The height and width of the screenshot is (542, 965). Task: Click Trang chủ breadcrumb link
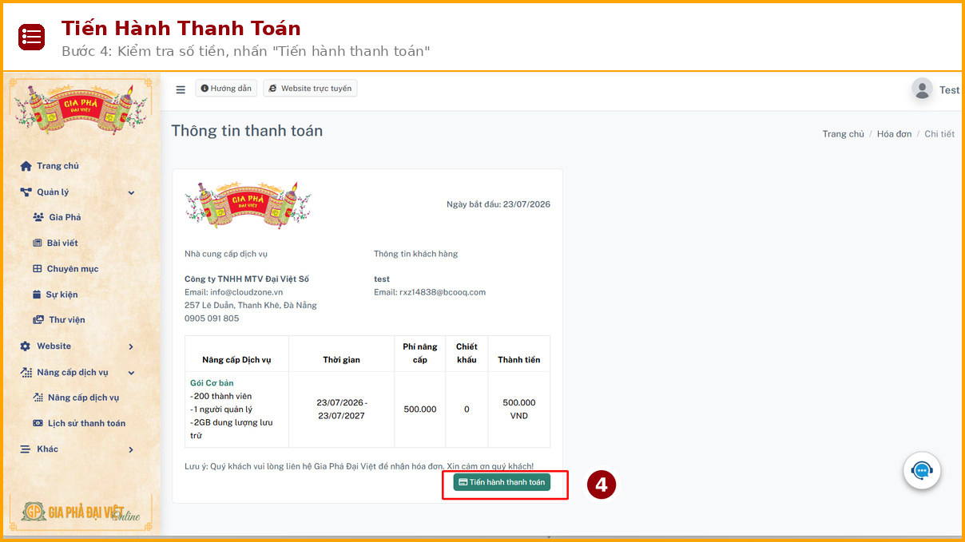[844, 134]
